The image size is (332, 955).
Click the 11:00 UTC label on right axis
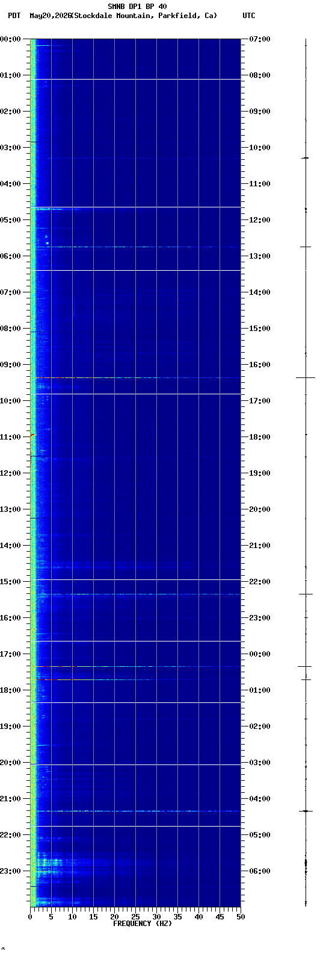(259, 184)
